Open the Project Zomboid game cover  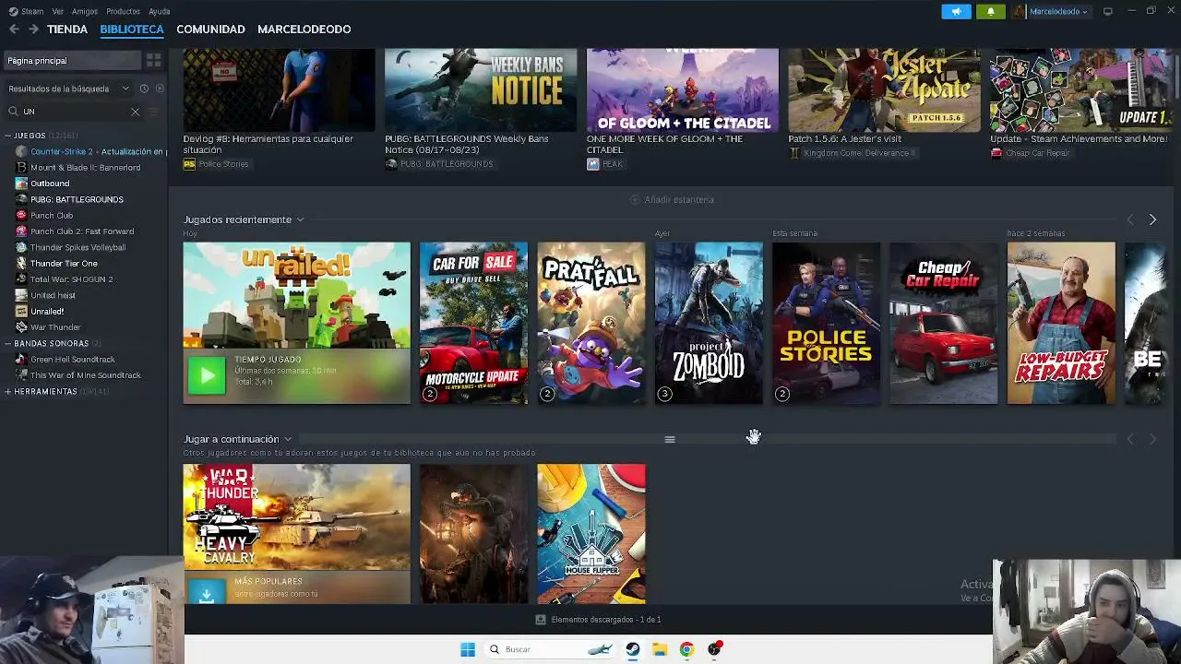pos(709,323)
